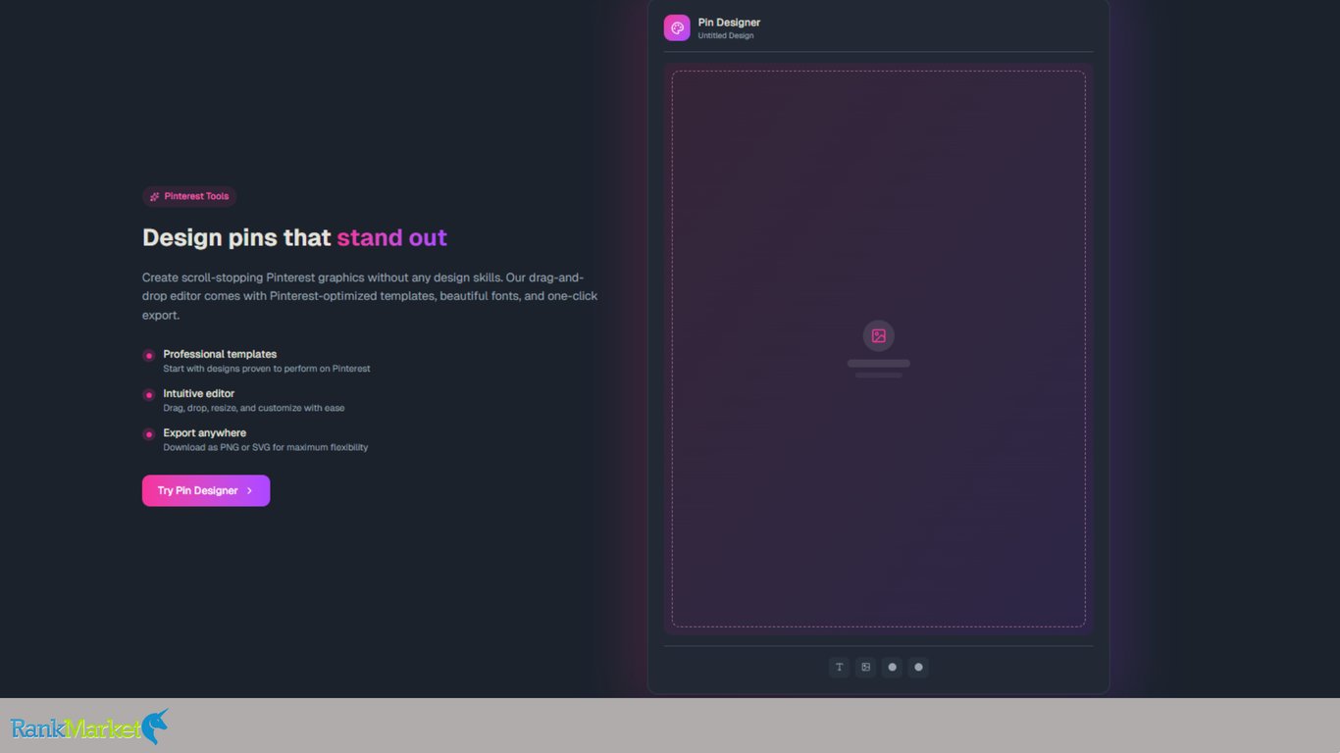
Task: Click the last circle tool in toolbar
Action: click(x=918, y=667)
